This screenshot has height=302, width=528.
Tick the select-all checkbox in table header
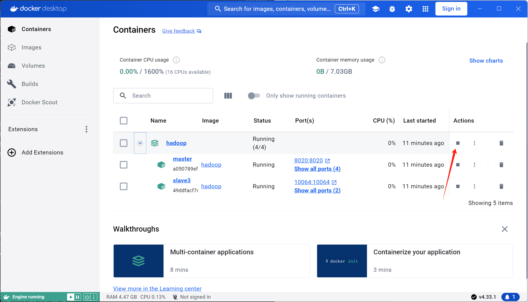click(124, 121)
